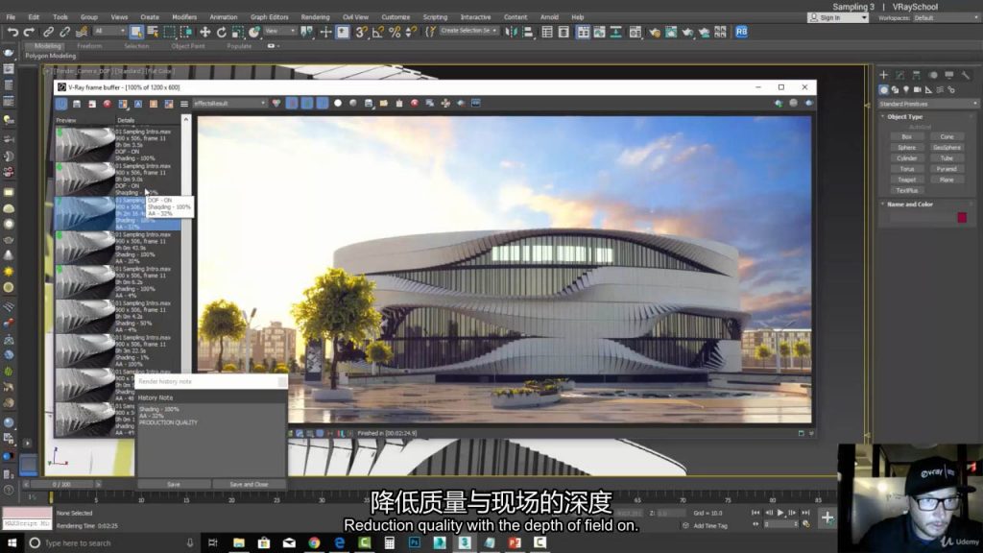
Task: Redo action in main toolbar
Action: pos(29,32)
